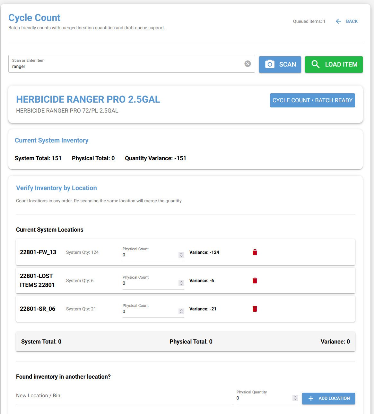The image size is (374, 414).
Task: Click the HERBICIDE RANGER PRO 2.5GAL title
Action: click(x=88, y=99)
